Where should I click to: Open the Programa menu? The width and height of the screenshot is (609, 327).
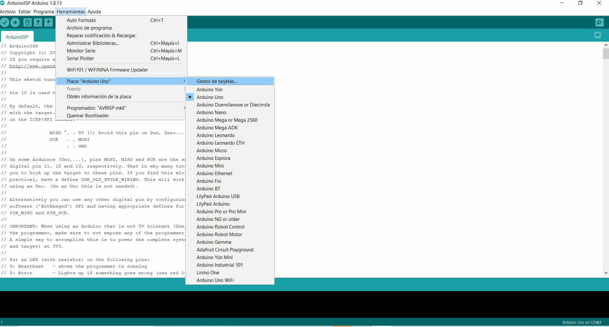pos(44,12)
